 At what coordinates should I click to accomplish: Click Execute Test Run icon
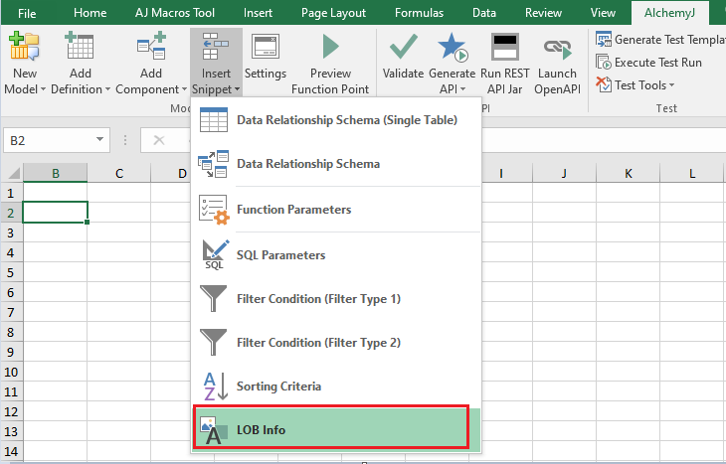(604, 62)
